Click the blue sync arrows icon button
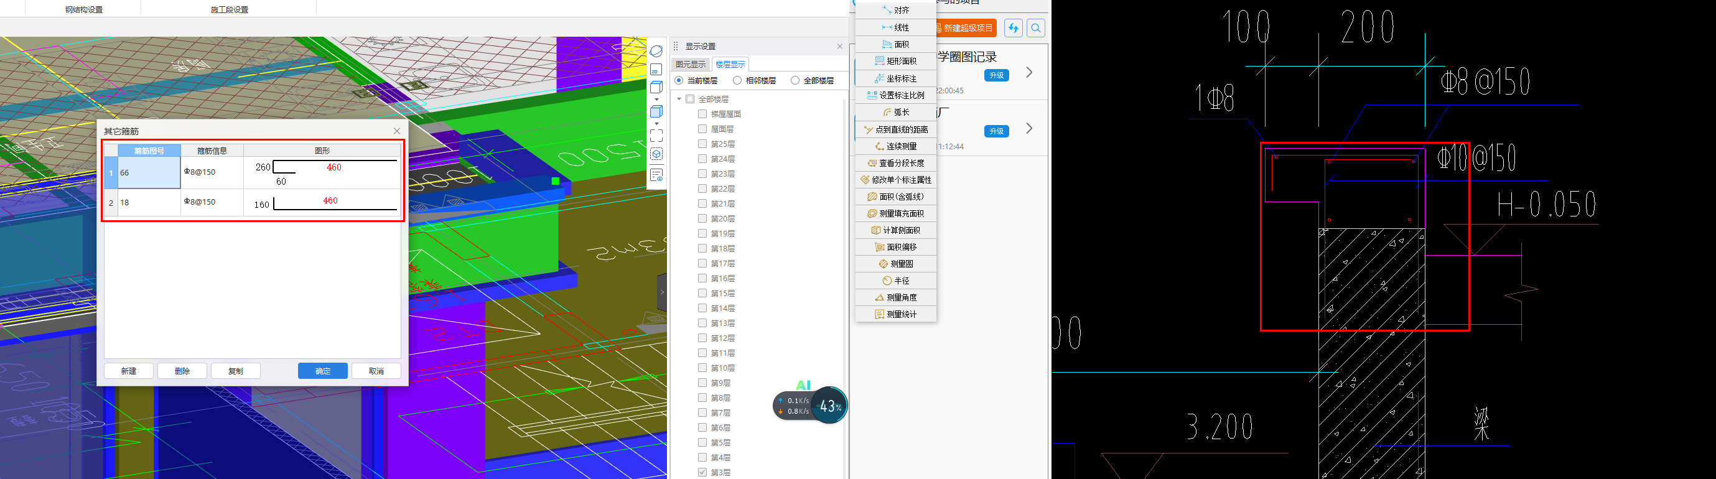 (1013, 28)
